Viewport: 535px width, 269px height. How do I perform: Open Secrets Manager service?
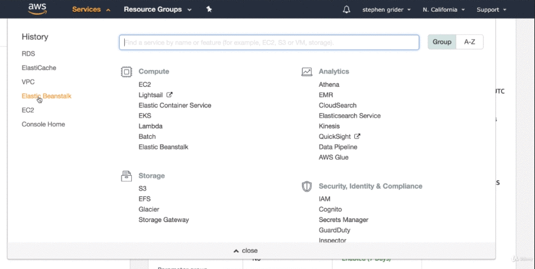coord(343,220)
